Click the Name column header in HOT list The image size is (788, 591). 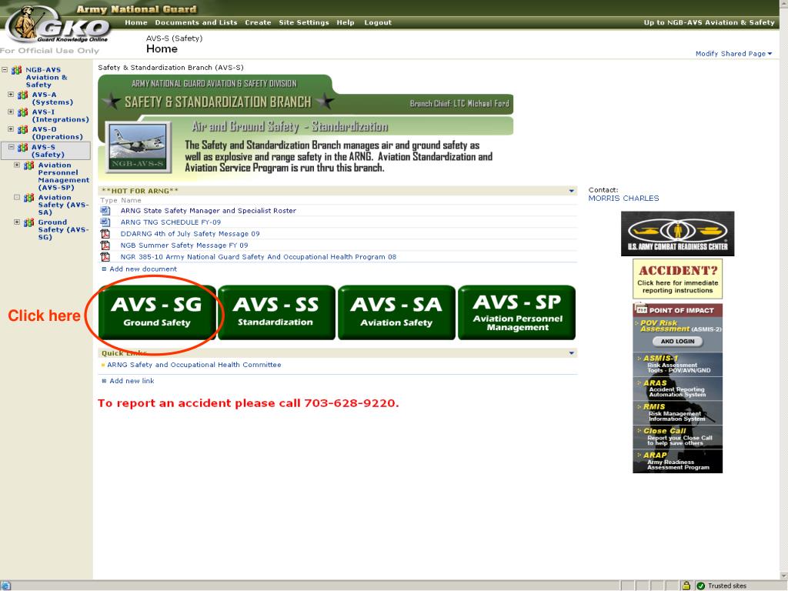coord(131,200)
